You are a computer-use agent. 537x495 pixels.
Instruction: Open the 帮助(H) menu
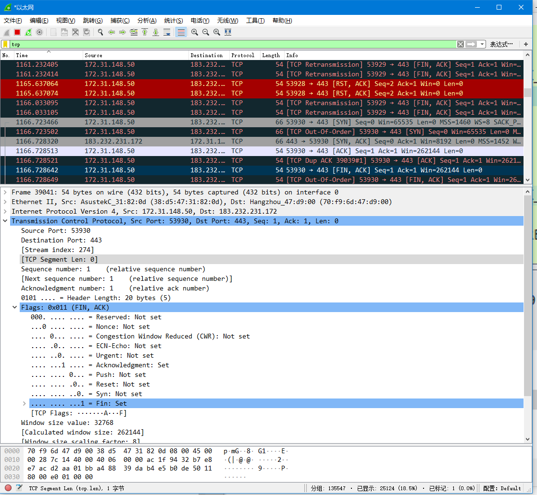(x=282, y=21)
